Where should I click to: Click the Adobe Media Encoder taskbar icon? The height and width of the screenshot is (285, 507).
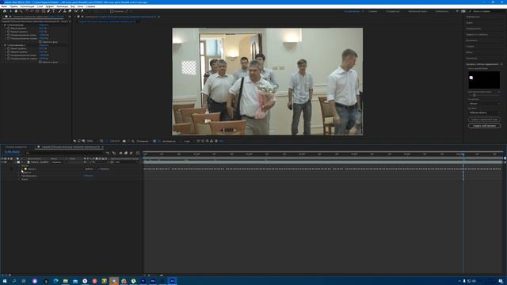[x=153, y=281]
